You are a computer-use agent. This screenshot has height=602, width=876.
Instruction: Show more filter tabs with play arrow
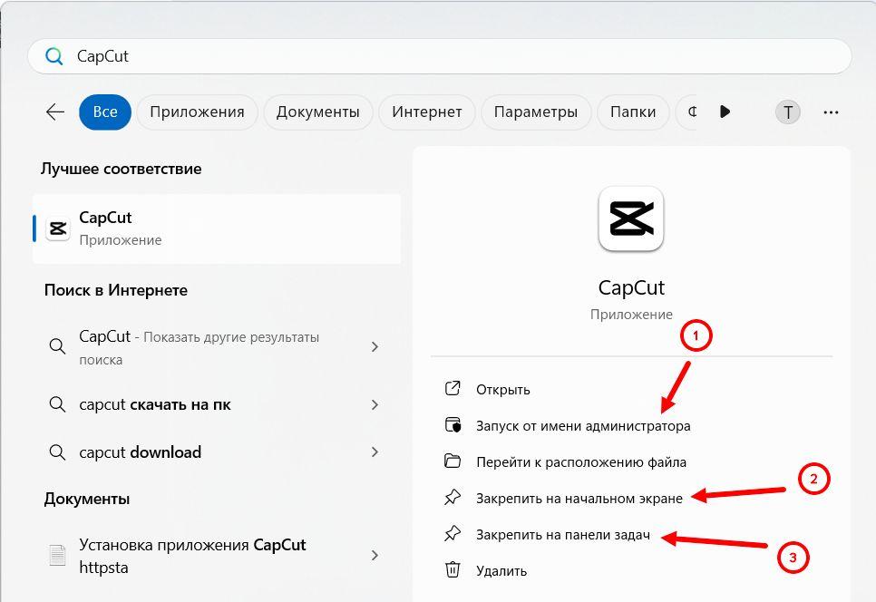pos(725,112)
